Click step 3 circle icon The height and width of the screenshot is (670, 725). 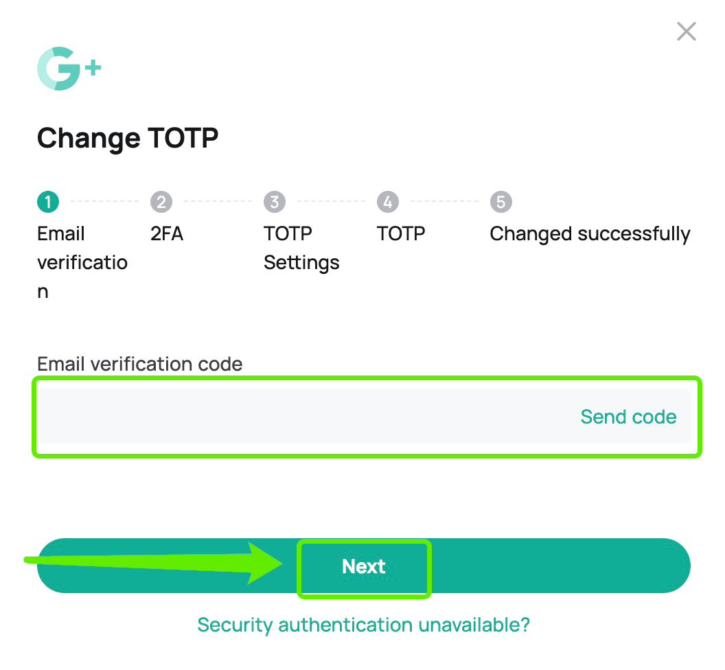coord(275,202)
